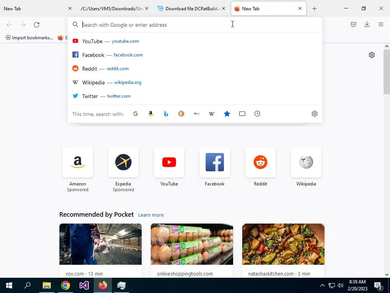Screen dimensions: 390x293
Task: Open the notification center
Action: (378, 286)
